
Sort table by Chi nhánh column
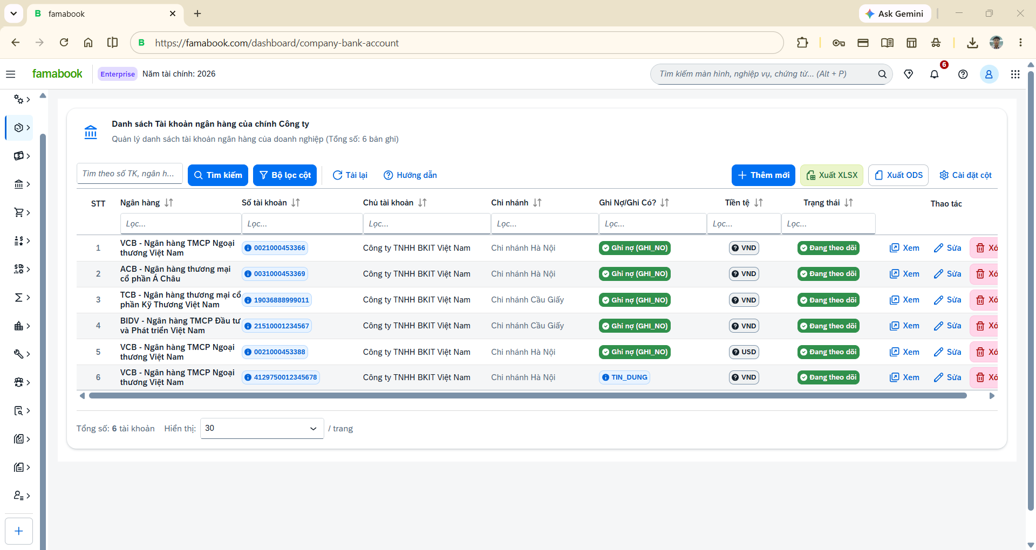coord(537,203)
